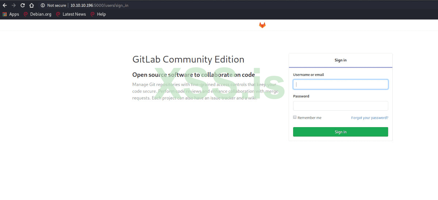Image resolution: width=438 pixels, height=200 pixels.
Task: Click the GitLab Community Edition heading
Action: click(188, 59)
